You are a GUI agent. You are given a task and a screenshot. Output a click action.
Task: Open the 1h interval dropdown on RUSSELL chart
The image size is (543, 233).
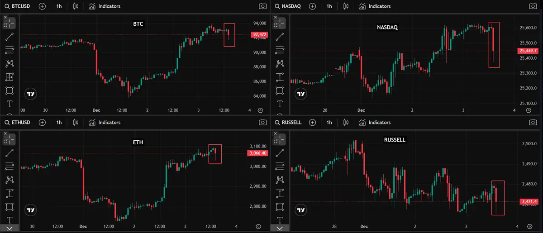(329, 122)
